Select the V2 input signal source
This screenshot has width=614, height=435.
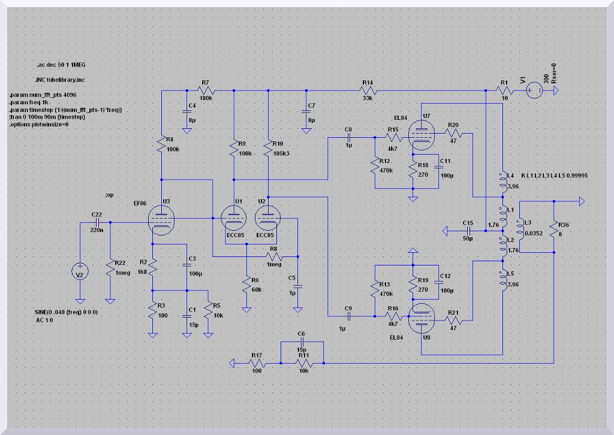(x=79, y=273)
